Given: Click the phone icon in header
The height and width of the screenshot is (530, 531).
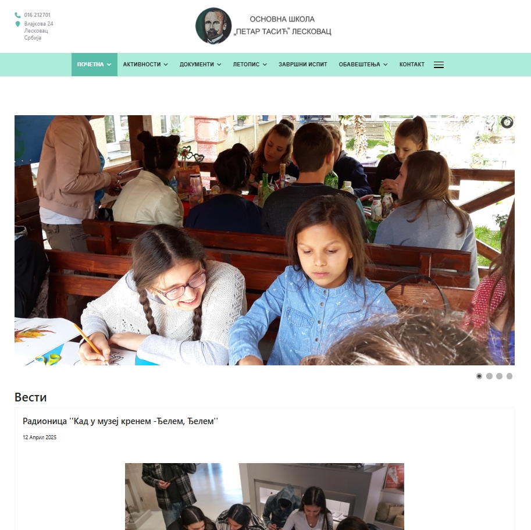Looking at the screenshot, I should 17,15.
